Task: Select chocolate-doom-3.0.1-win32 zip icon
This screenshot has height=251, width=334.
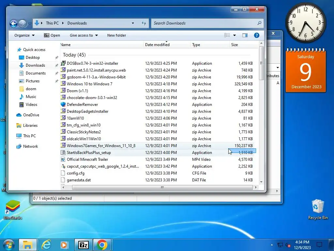Action: [63, 97]
